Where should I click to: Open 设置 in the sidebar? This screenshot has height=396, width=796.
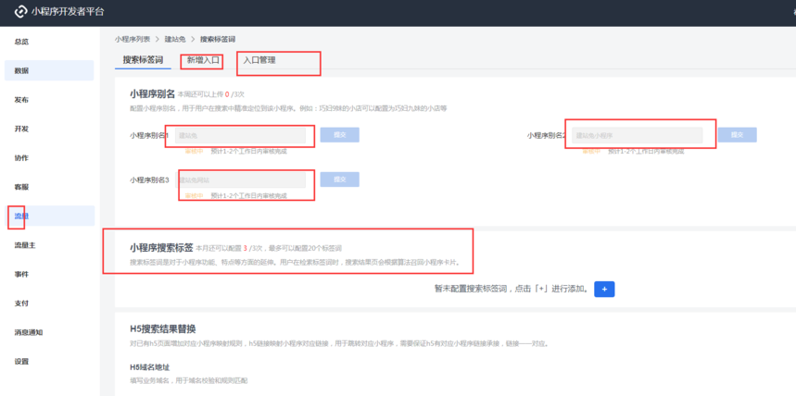21,362
